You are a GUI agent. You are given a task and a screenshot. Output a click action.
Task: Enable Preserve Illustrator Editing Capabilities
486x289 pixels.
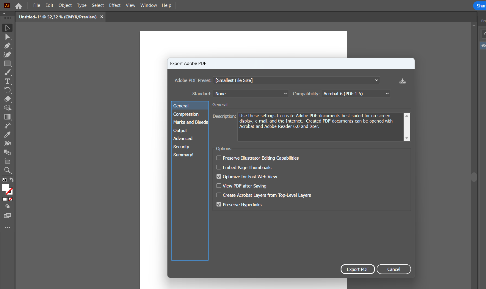(x=219, y=158)
